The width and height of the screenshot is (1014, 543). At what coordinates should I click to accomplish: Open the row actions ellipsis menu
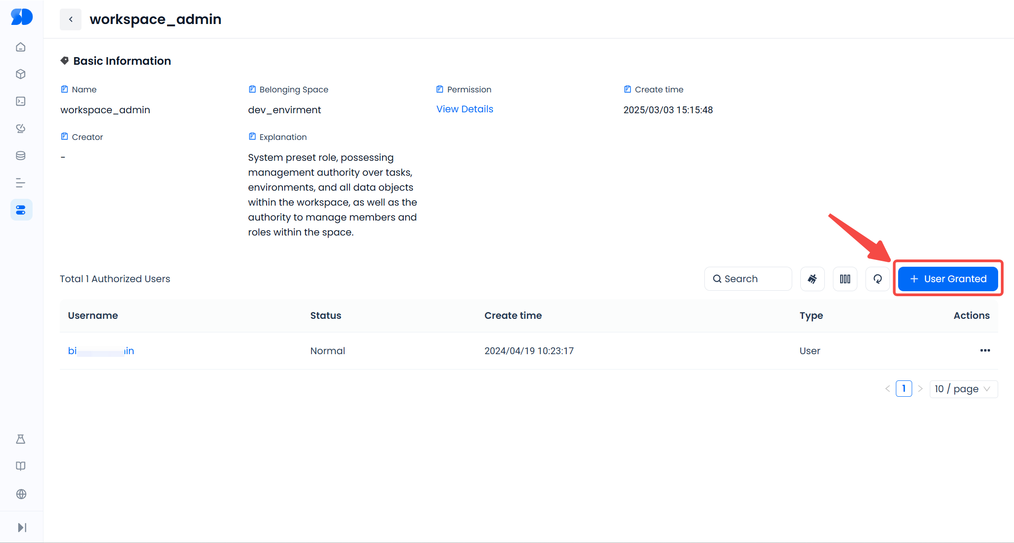point(985,351)
